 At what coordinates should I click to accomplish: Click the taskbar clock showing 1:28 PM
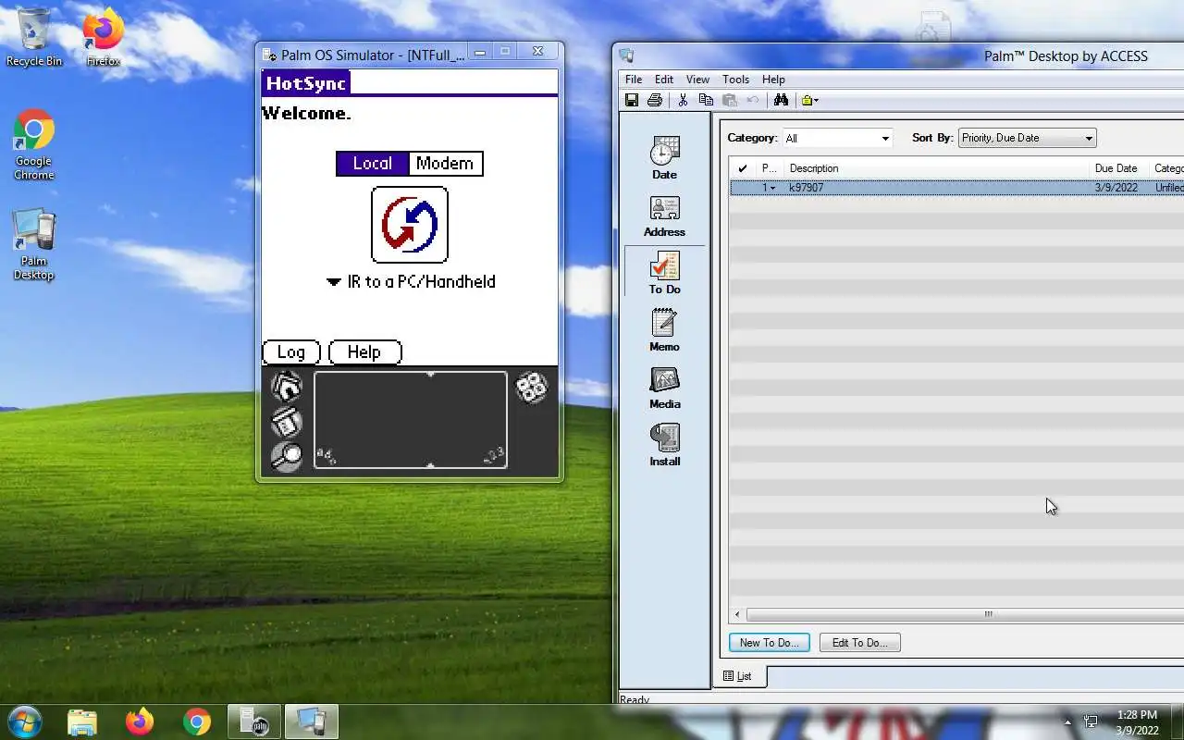tap(1137, 715)
